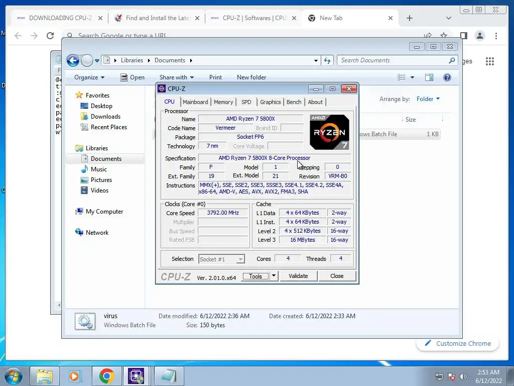This screenshot has height=386, width=514.
Task: Switch to CPU-Z Softwares Chrome tab
Action: click(253, 18)
